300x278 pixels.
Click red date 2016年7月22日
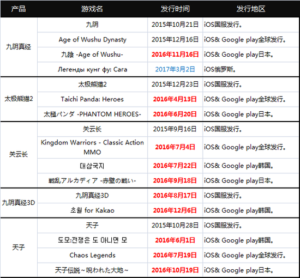[175, 166]
